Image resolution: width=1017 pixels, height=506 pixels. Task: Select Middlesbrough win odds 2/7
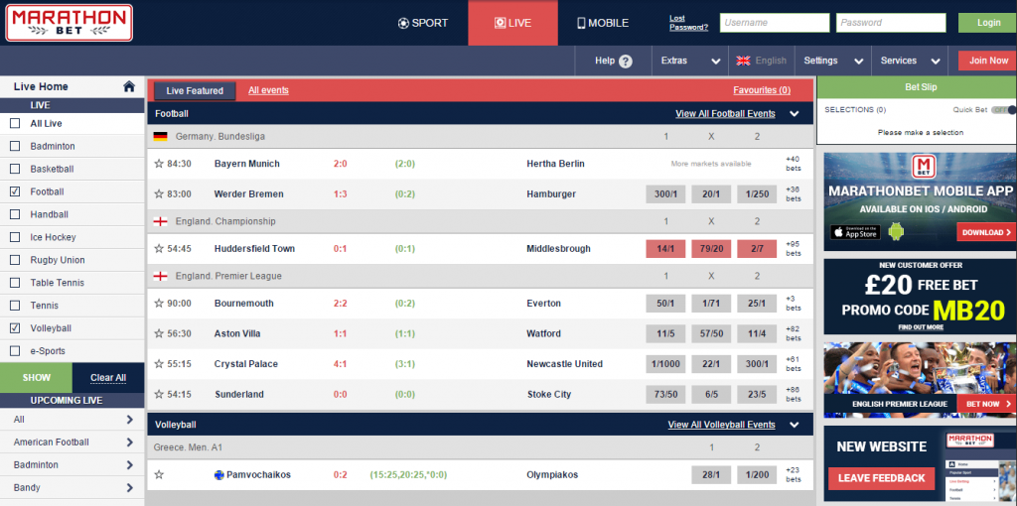757,249
